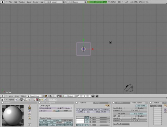The image size is (167, 127).
Task: Open the info window type selector icon
Action: tap(3, 2)
